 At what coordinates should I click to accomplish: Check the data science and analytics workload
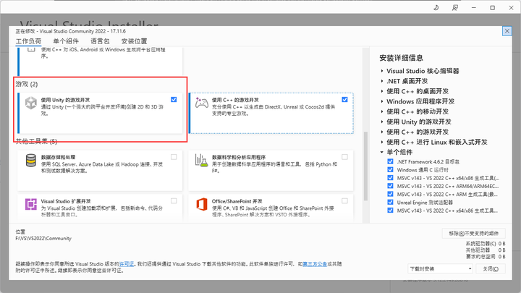click(344, 157)
